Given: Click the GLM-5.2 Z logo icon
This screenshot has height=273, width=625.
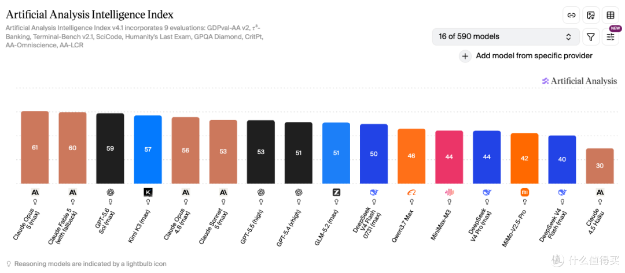Looking at the screenshot, I should click(336, 192).
